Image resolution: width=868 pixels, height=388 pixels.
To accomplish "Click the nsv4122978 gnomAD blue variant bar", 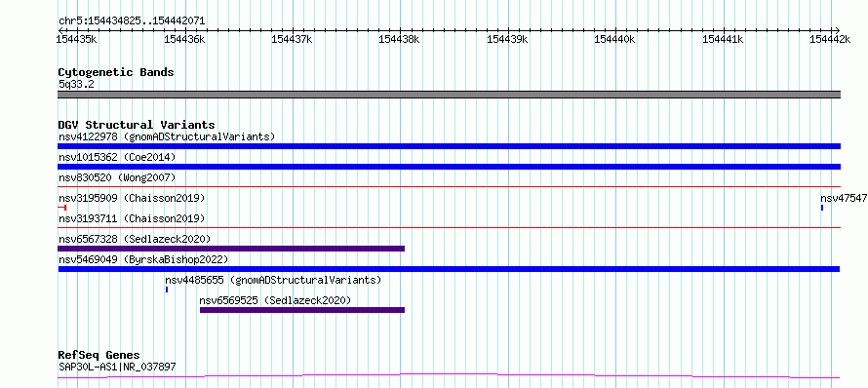I will click(449, 146).
